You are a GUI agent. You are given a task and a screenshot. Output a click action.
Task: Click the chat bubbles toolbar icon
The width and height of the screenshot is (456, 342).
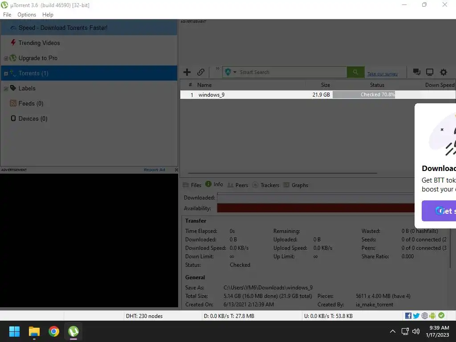(x=416, y=72)
